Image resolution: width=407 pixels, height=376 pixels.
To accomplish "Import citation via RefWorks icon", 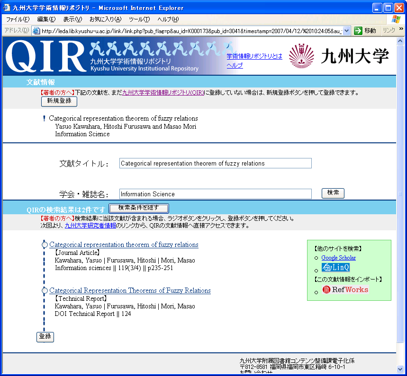I will point(345,289).
